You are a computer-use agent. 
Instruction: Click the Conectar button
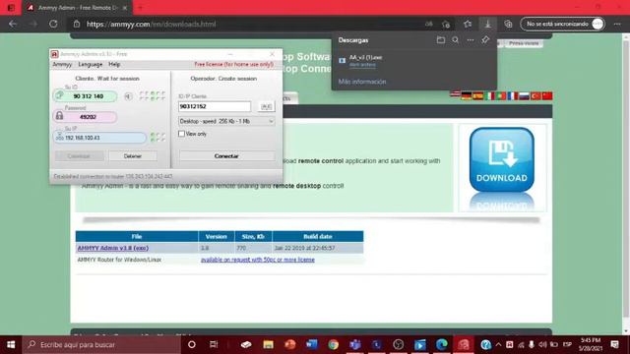coord(226,155)
